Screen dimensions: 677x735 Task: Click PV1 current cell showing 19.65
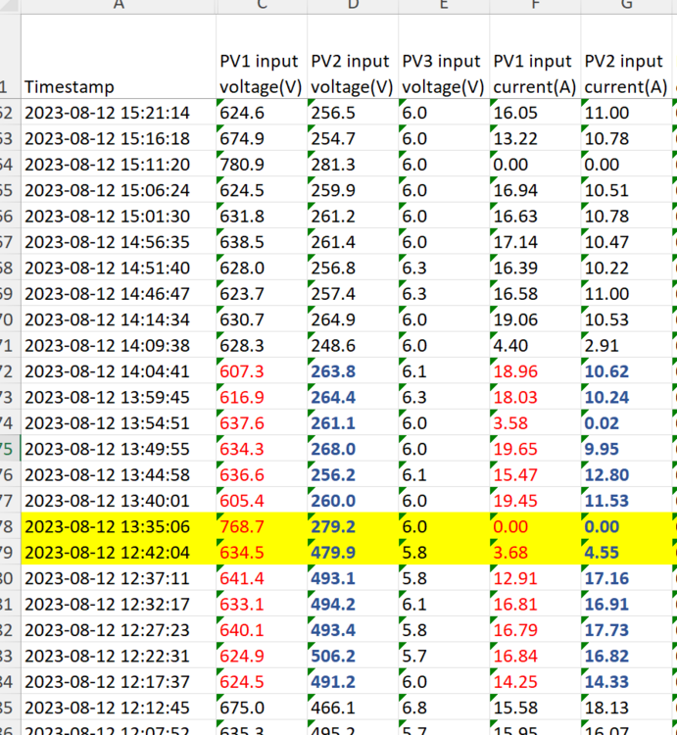point(535,449)
